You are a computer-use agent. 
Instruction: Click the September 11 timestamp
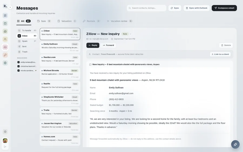click(x=124, y=39)
